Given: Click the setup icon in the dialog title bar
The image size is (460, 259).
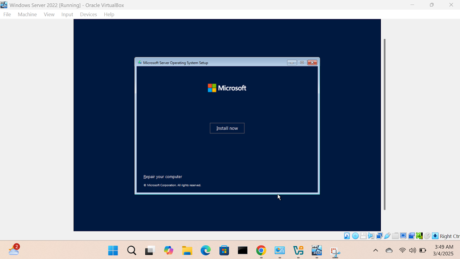Looking at the screenshot, I should click(140, 62).
